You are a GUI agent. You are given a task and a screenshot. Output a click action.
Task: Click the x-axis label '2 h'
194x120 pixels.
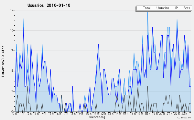29,114
